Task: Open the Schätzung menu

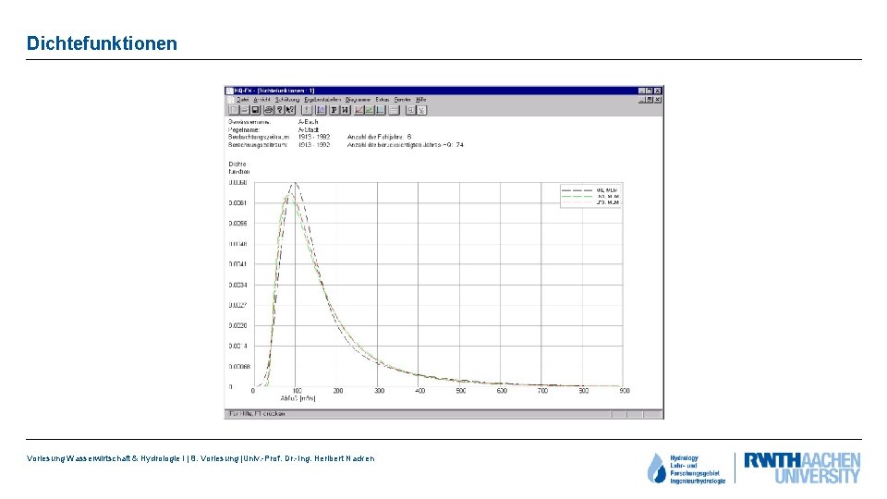Action: click(287, 100)
